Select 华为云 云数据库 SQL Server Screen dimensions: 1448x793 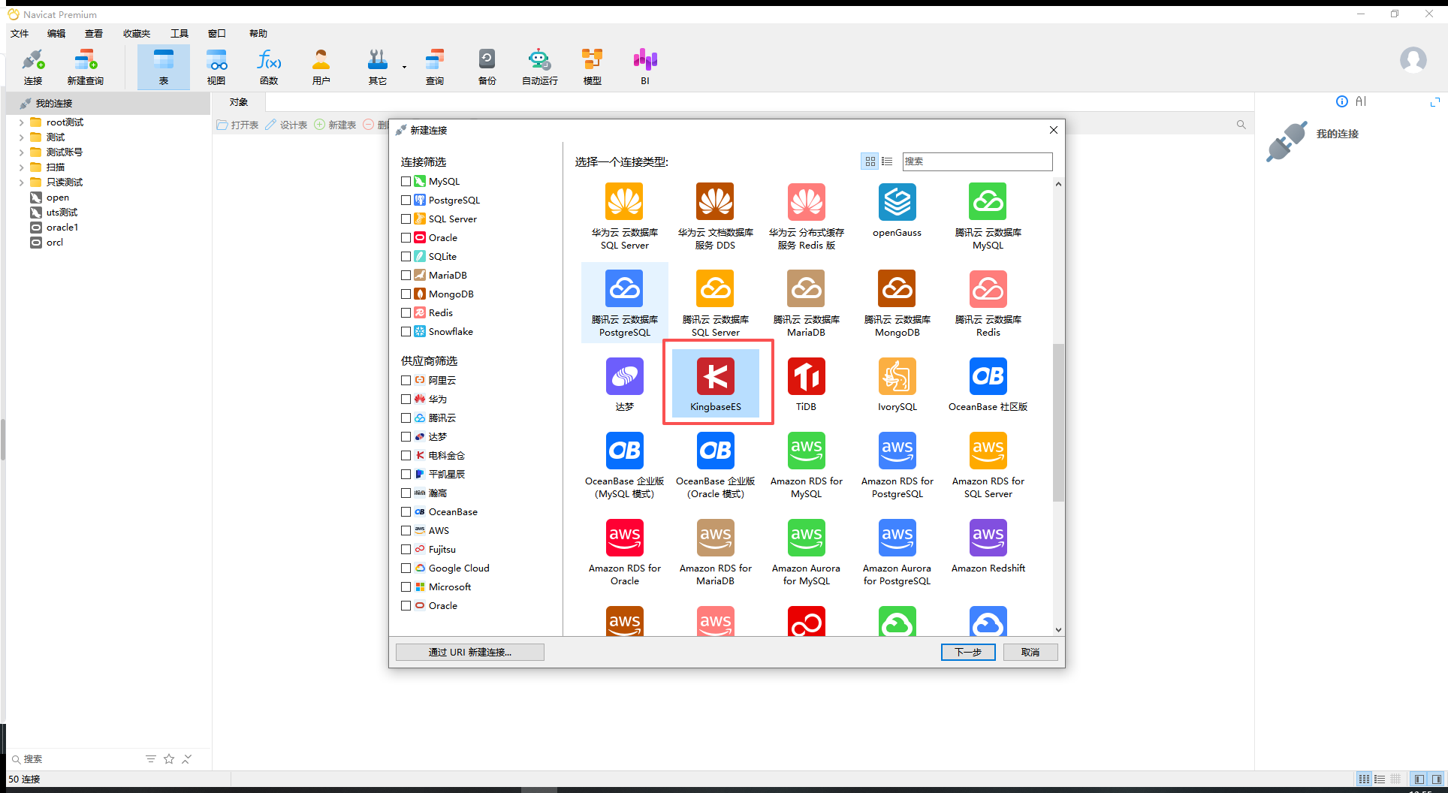624,216
